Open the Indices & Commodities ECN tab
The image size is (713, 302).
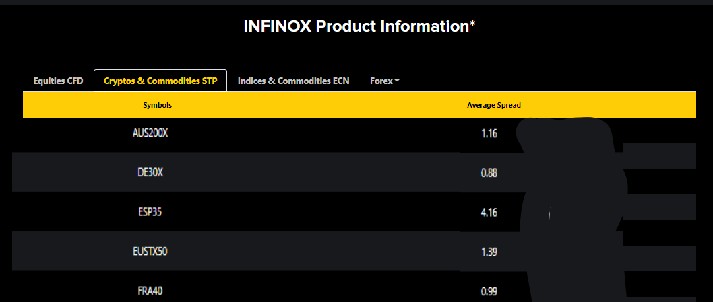294,81
